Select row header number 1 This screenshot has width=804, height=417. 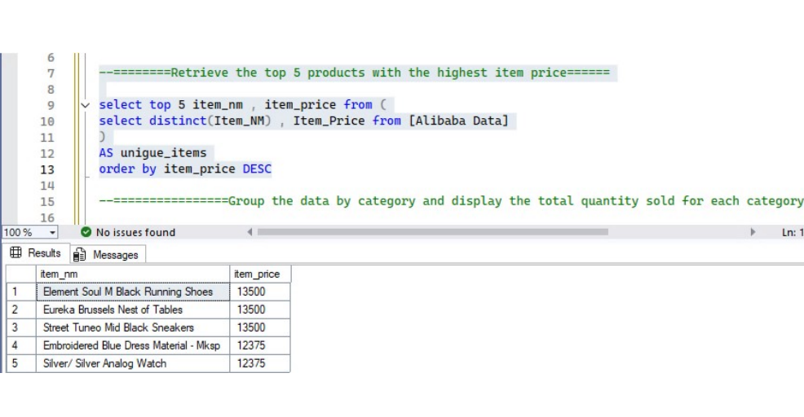[15, 292]
